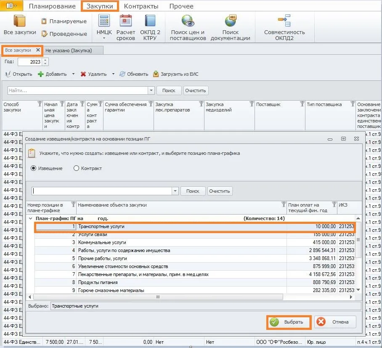The image size is (382, 348).
Task: Select the Извещение radio button
Action: tap(33, 168)
